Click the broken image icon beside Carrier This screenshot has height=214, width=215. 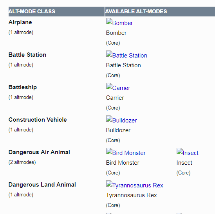(109, 86)
